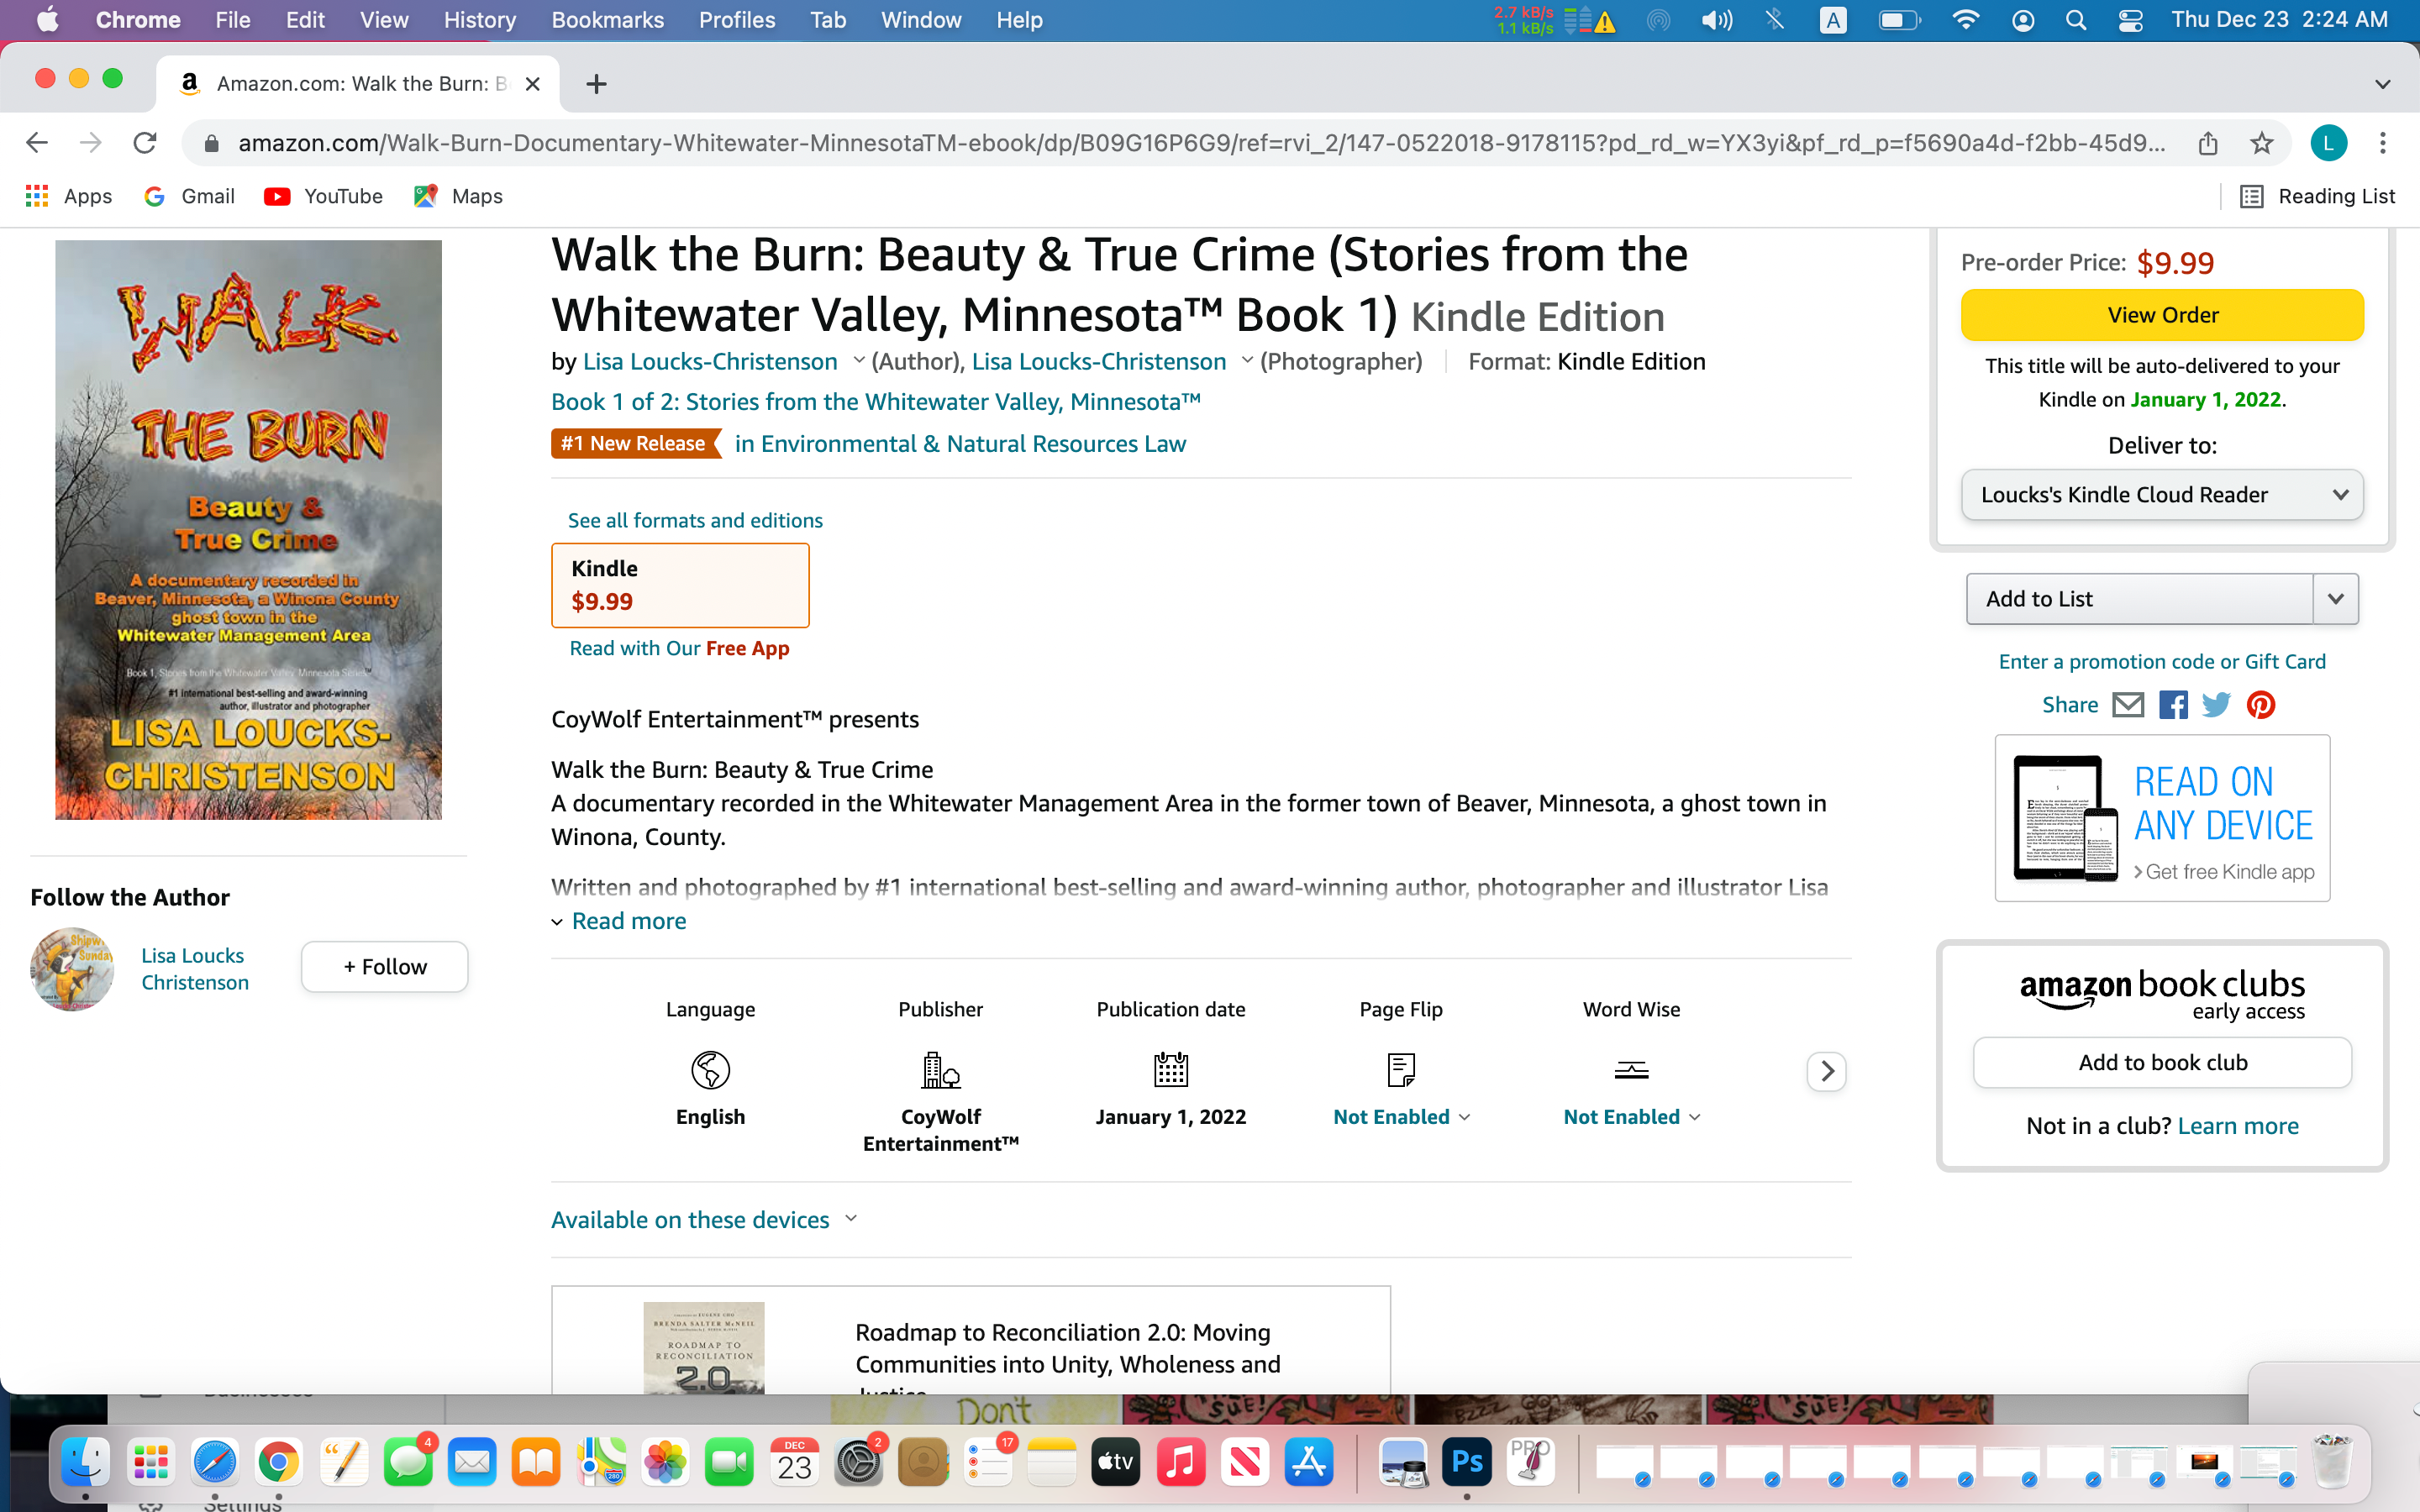Click the Walk the Burn cover image

(x=248, y=530)
